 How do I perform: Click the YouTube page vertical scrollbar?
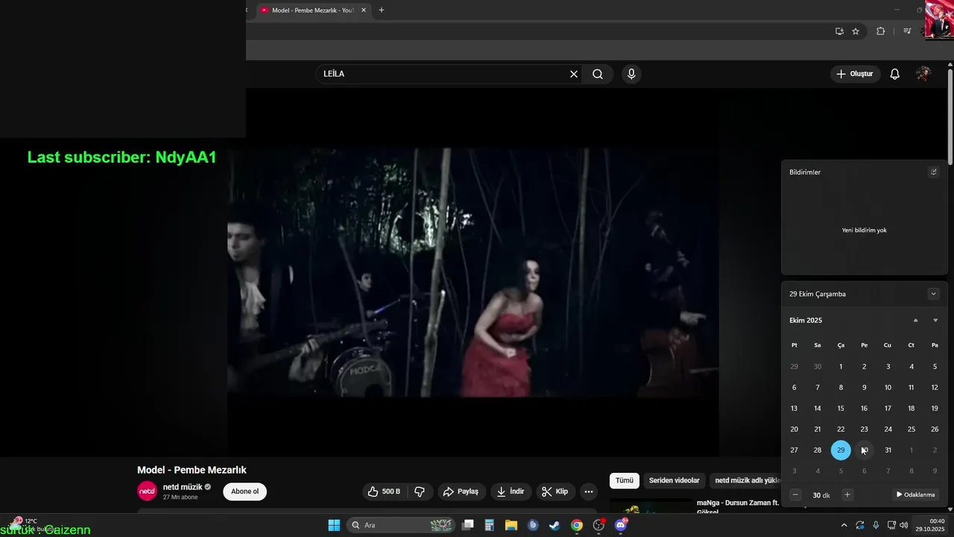point(950,116)
